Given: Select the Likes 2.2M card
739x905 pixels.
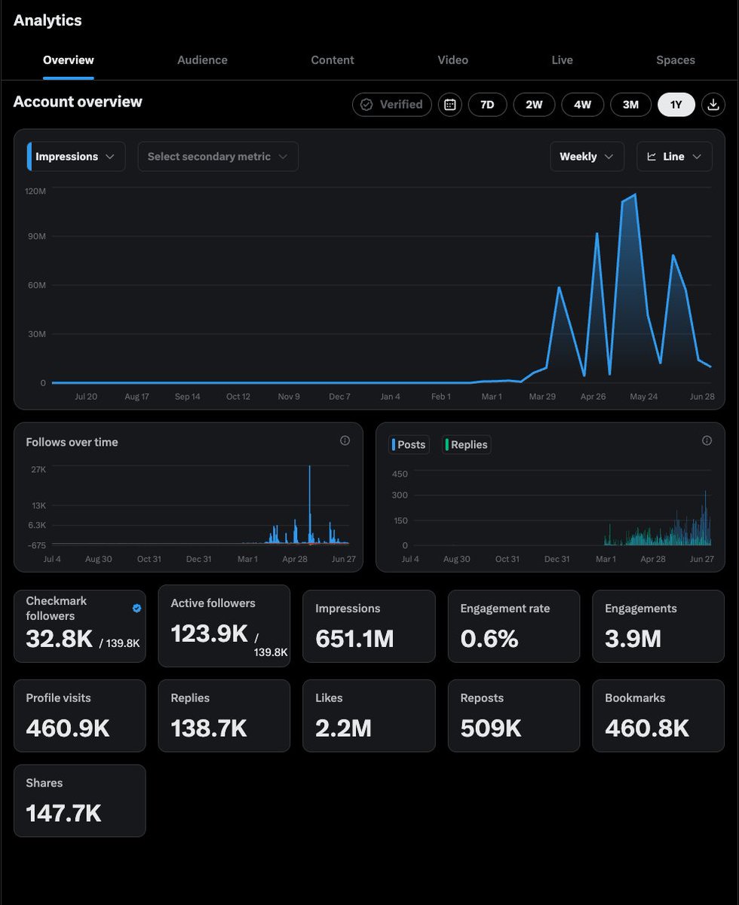Looking at the screenshot, I should [369, 716].
